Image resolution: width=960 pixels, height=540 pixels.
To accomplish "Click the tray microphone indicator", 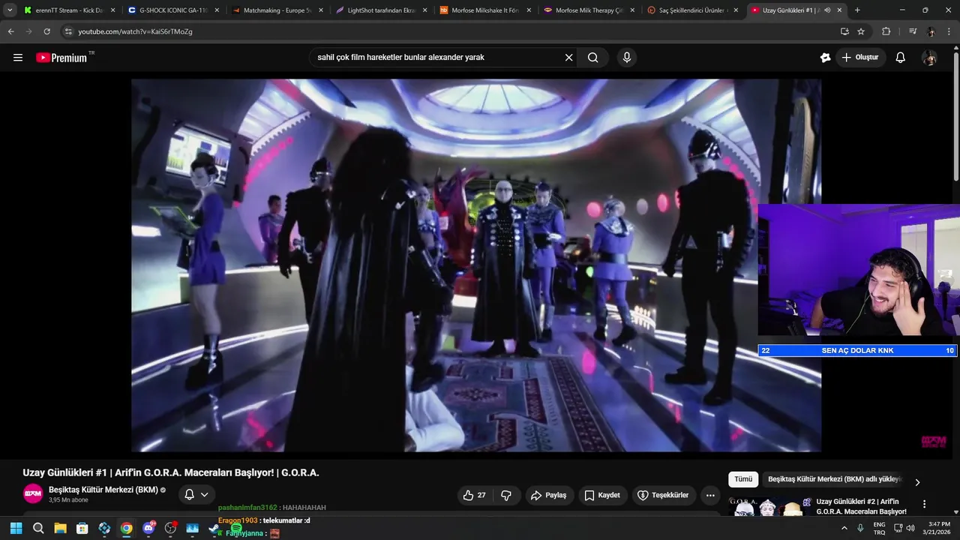I will 860,528.
